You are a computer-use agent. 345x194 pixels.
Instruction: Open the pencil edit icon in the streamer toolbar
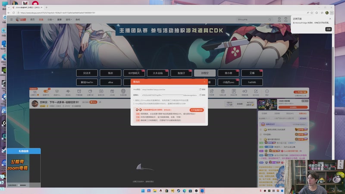pos(256,91)
